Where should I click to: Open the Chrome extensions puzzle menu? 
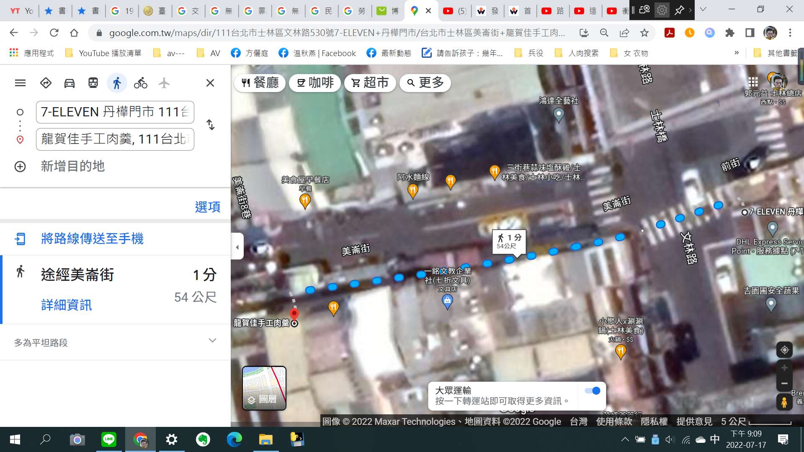click(x=730, y=33)
